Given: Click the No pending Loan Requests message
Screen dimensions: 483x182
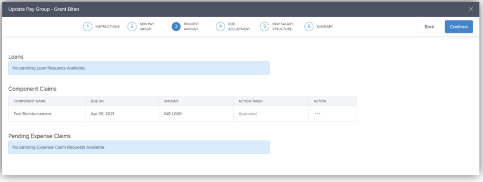Looking at the screenshot, I should tap(139, 68).
